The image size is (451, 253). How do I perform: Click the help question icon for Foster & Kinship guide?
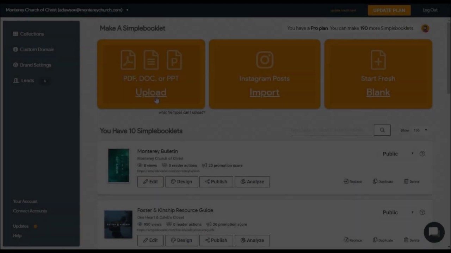422,212
